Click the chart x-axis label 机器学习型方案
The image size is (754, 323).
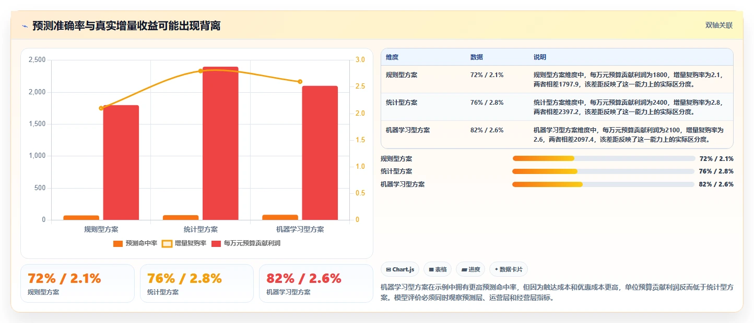300,229
